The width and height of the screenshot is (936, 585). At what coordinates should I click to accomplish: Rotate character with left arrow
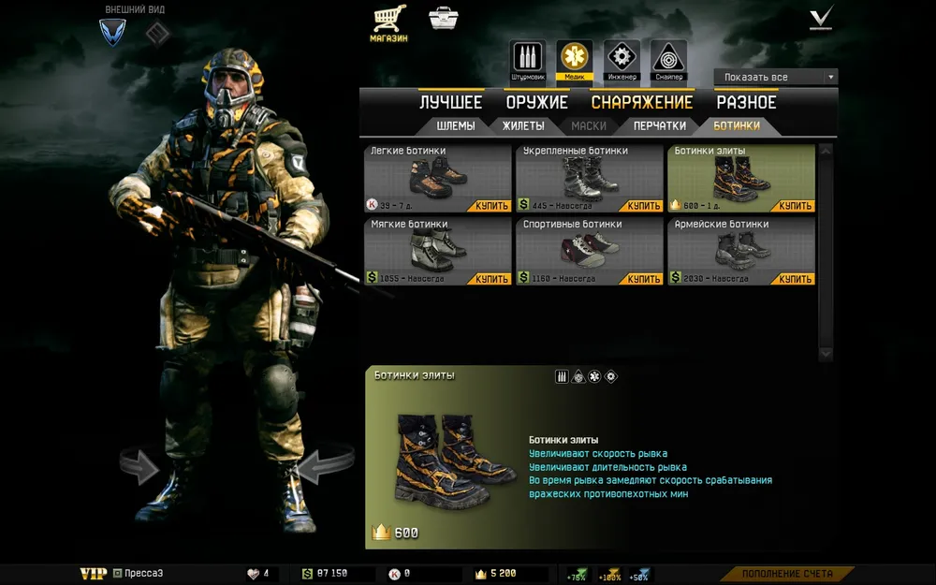(x=140, y=465)
